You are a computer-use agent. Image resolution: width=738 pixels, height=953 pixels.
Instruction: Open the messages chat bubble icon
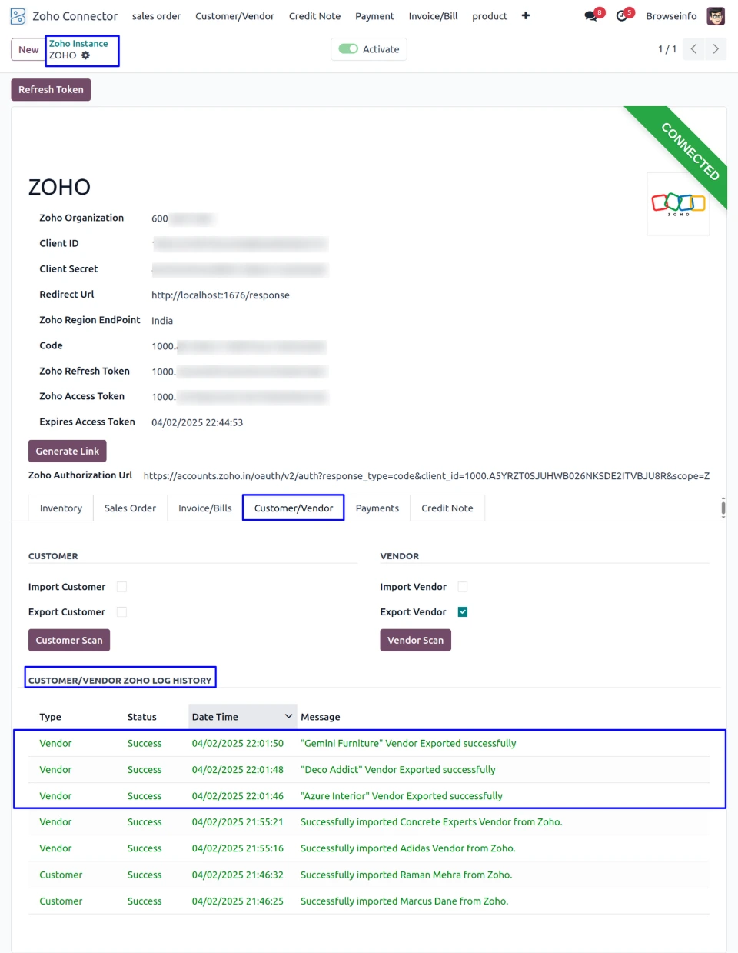click(x=590, y=16)
